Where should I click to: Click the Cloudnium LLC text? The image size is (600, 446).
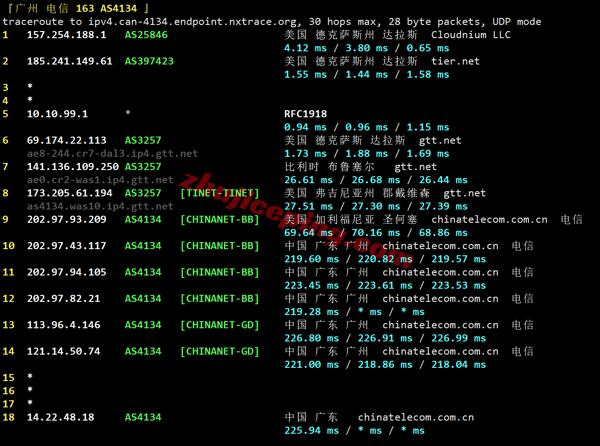471,35
